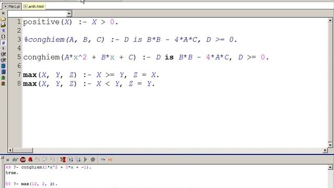Click line number 2 in gutter
The width and height of the screenshot is (334, 188).
19,31
